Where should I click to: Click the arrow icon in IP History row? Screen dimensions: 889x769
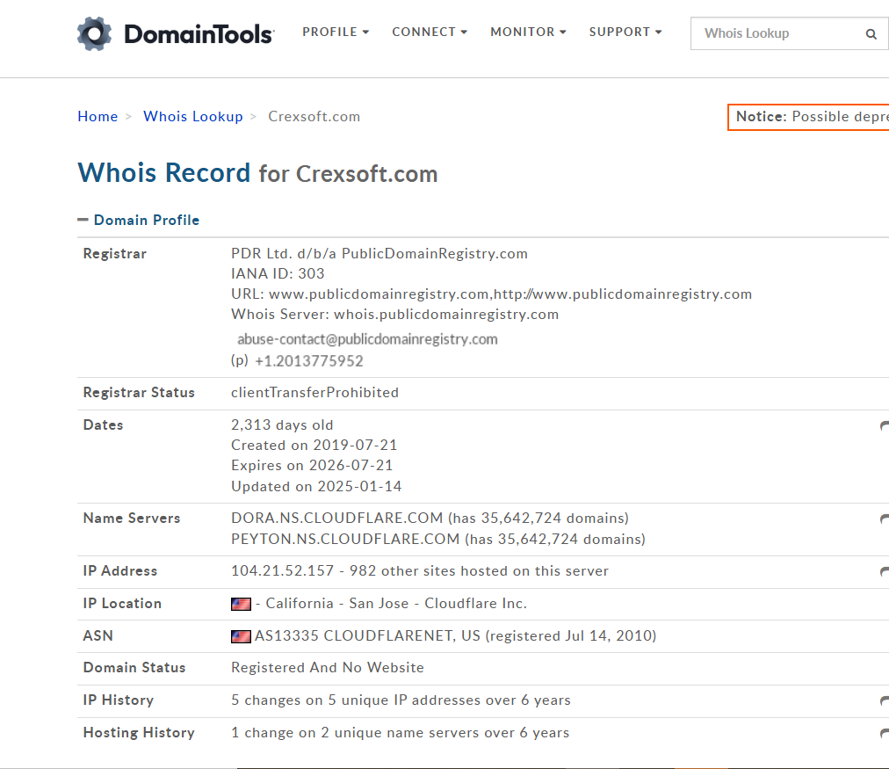point(884,701)
